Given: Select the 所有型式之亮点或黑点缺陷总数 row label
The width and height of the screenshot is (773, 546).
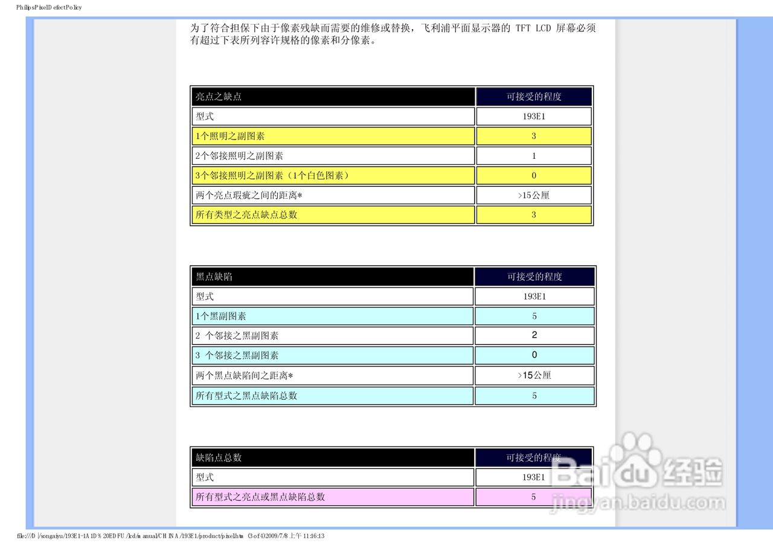Looking at the screenshot, I should 333,496.
